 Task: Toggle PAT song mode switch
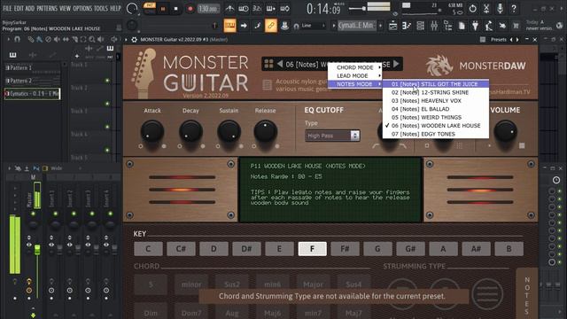[x=150, y=8]
